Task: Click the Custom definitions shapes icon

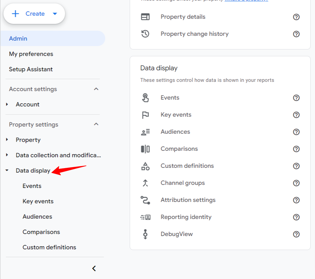Action: (145, 166)
